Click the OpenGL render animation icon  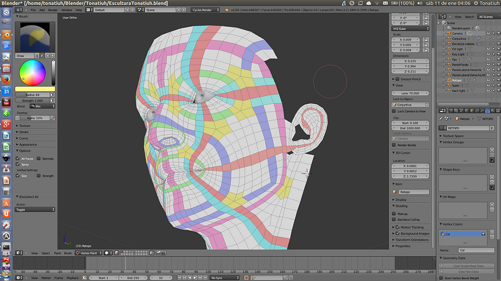coord(163,253)
